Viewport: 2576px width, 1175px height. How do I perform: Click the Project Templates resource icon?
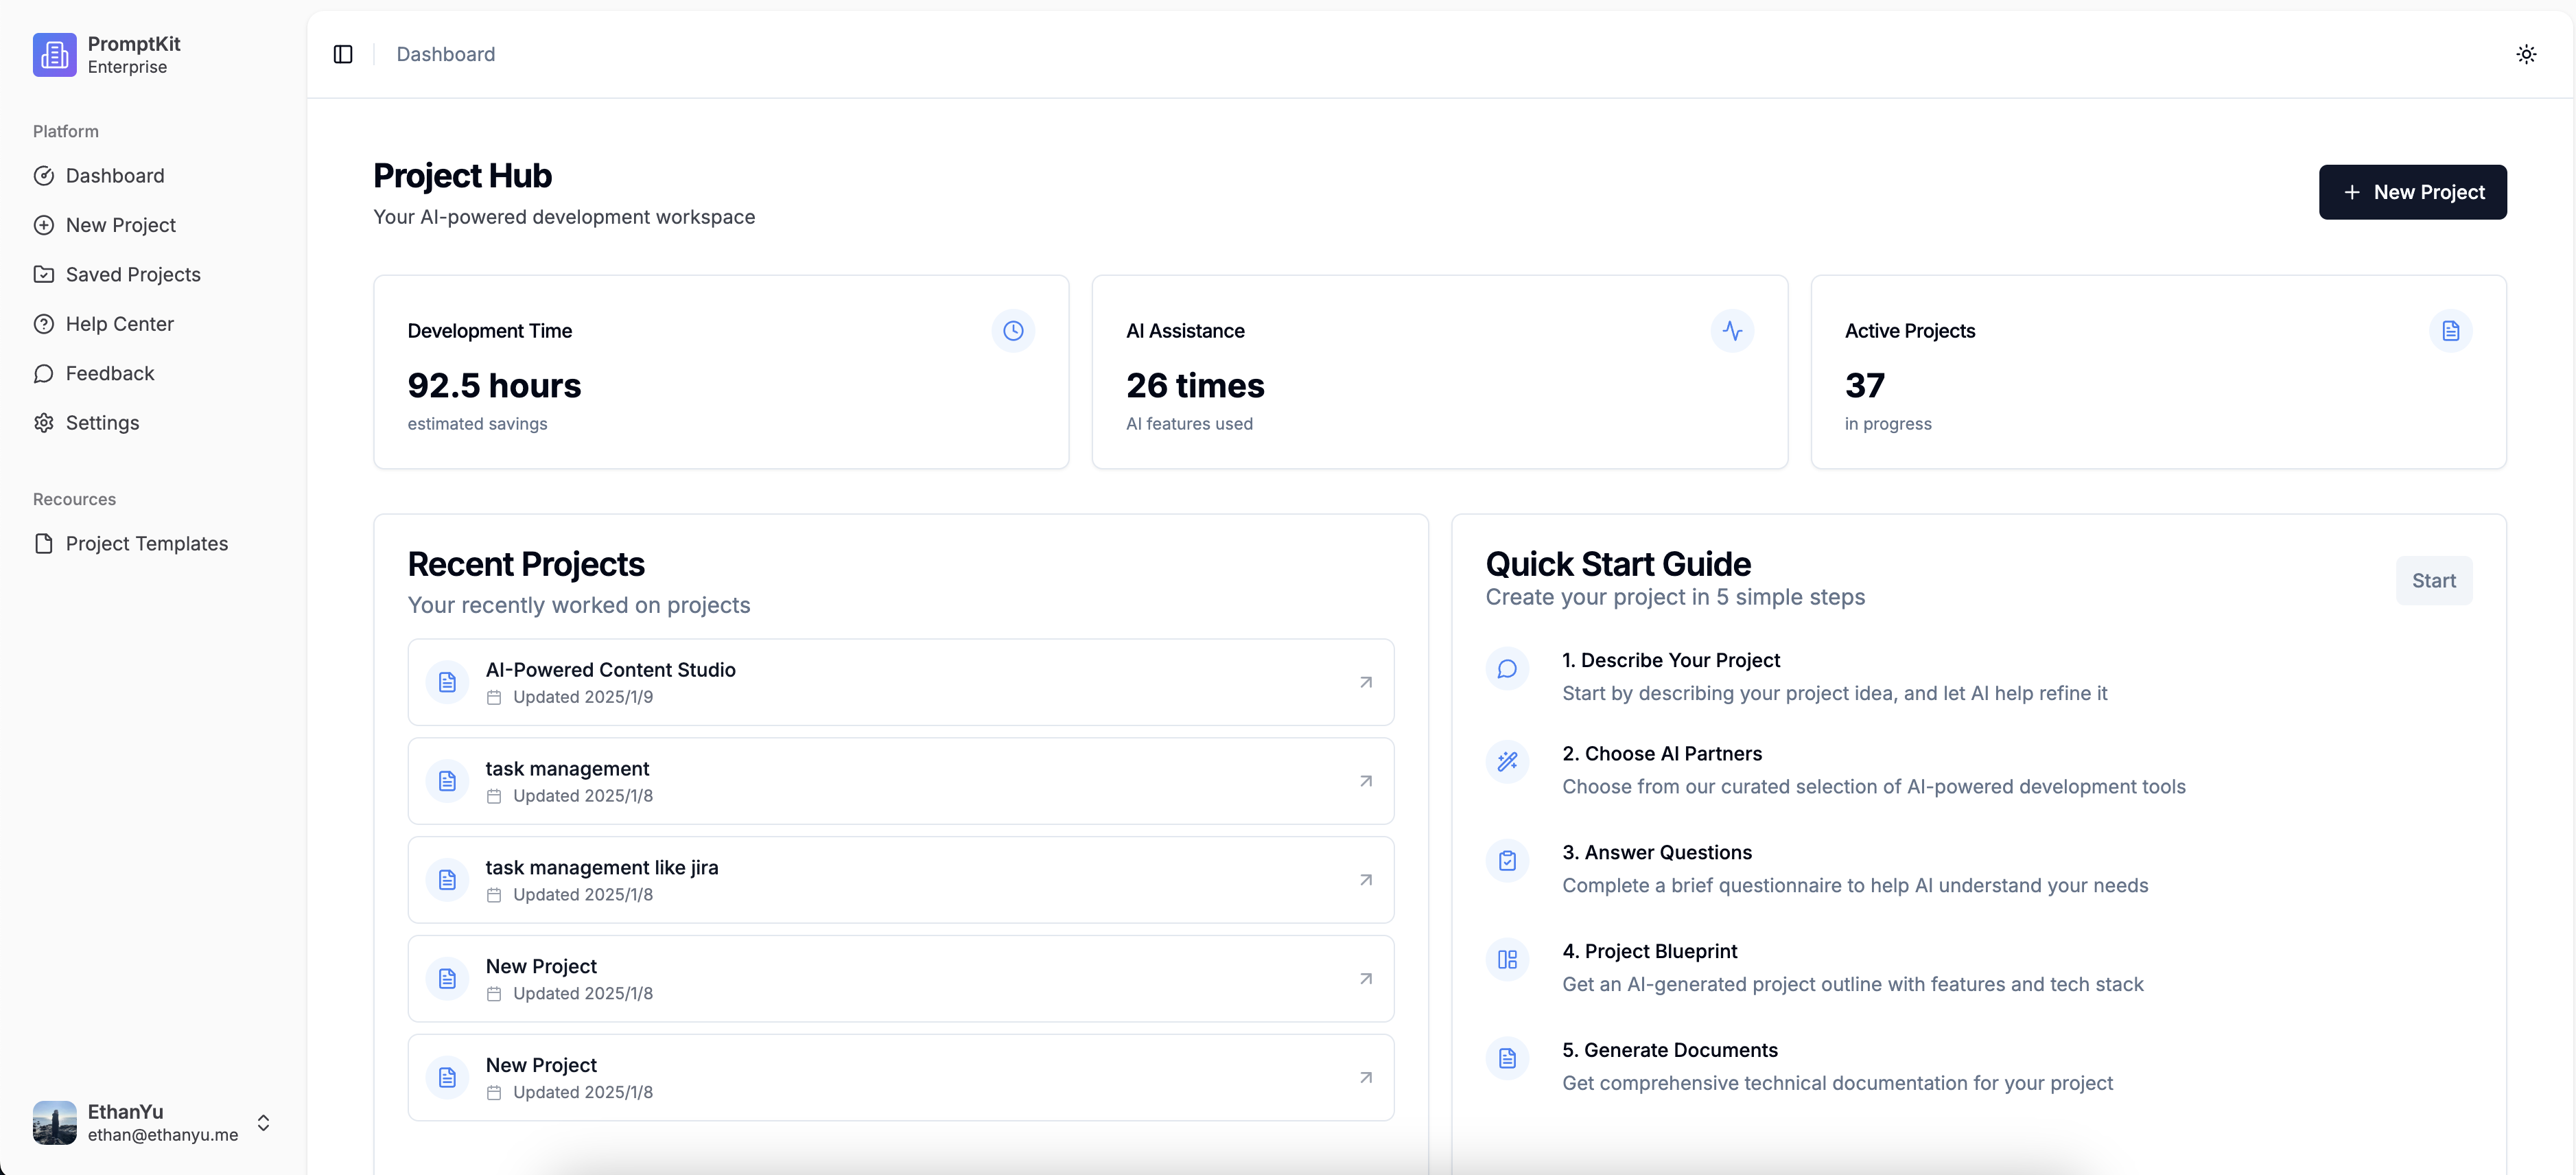click(x=43, y=542)
